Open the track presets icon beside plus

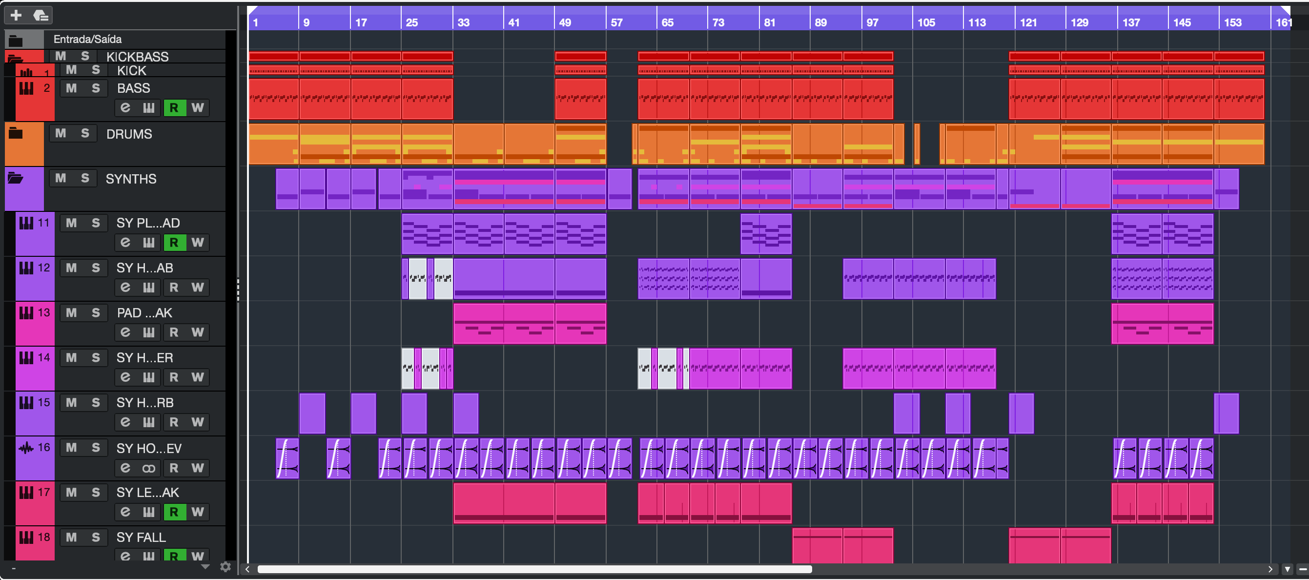41,15
